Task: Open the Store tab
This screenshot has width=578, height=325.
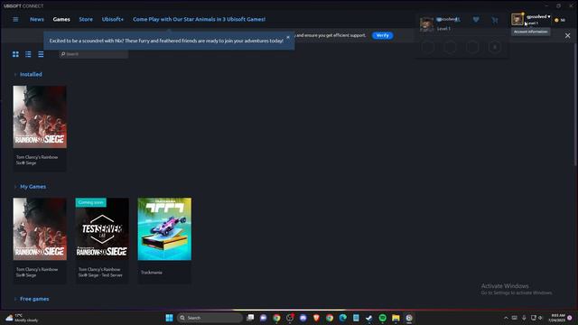Action: tap(86, 19)
